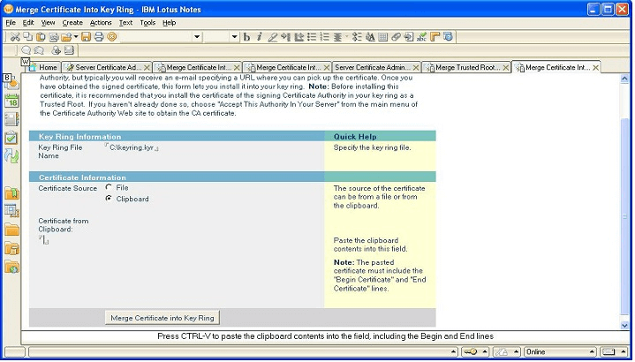The width and height of the screenshot is (635, 362).
Task: Open the Actions menu
Action: (x=101, y=22)
